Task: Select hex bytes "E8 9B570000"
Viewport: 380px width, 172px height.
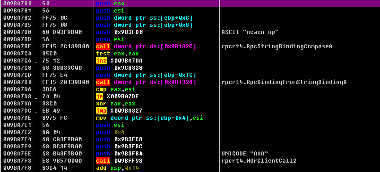Action: [62, 161]
